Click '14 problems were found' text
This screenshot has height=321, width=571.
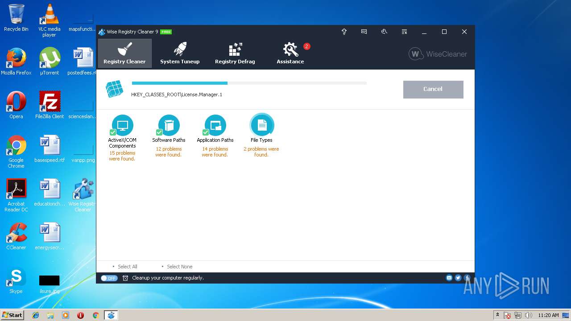tap(215, 152)
